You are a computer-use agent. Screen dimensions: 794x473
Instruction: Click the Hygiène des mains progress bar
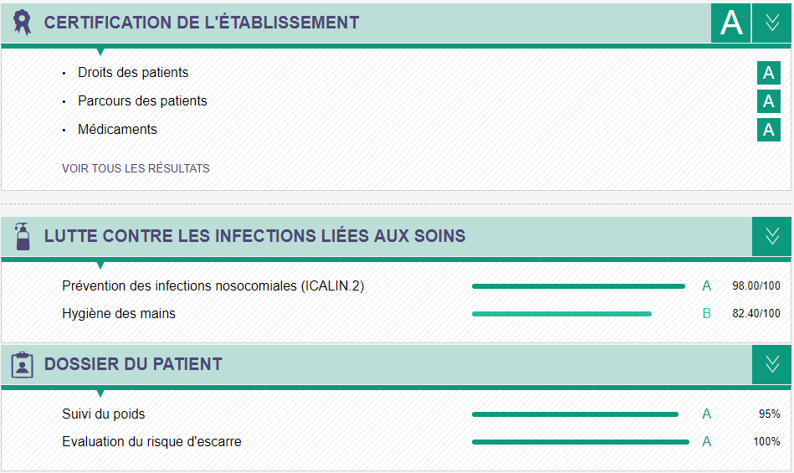(x=561, y=314)
